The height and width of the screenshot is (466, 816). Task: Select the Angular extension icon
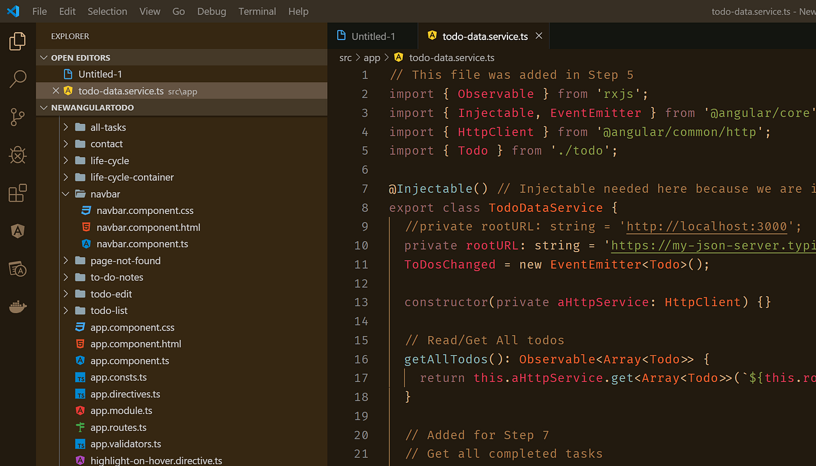(x=17, y=230)
